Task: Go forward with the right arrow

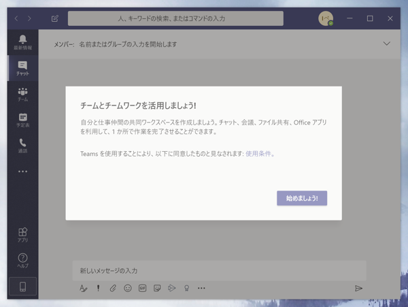Action: coord(29,18)
